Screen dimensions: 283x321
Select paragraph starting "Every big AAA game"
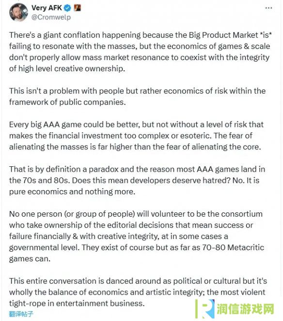[136, 135]
